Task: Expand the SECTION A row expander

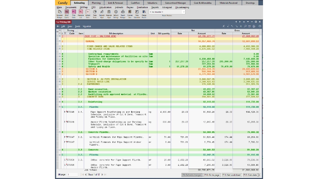Action: (x=60, y=69)
